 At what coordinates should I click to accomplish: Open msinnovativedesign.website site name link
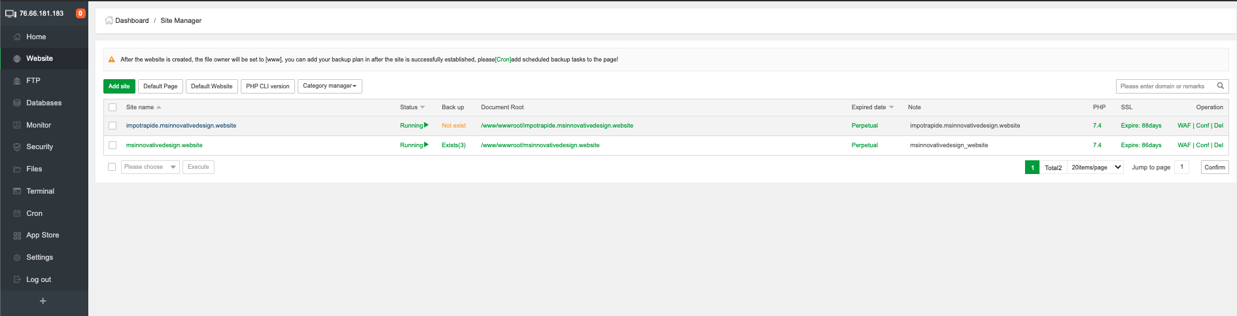click(x=164, y=145)
